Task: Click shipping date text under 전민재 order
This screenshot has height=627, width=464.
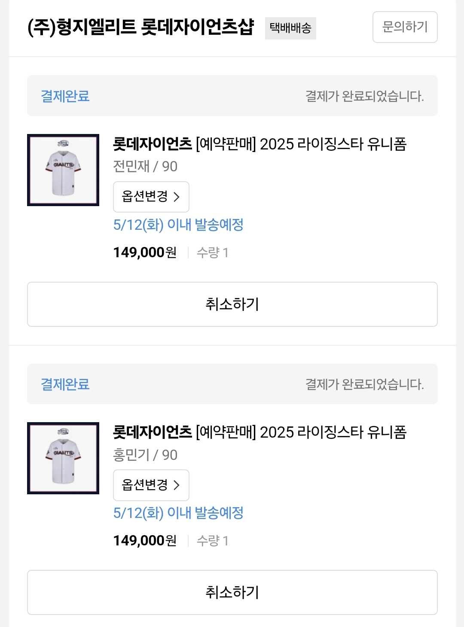Action: 178,225
